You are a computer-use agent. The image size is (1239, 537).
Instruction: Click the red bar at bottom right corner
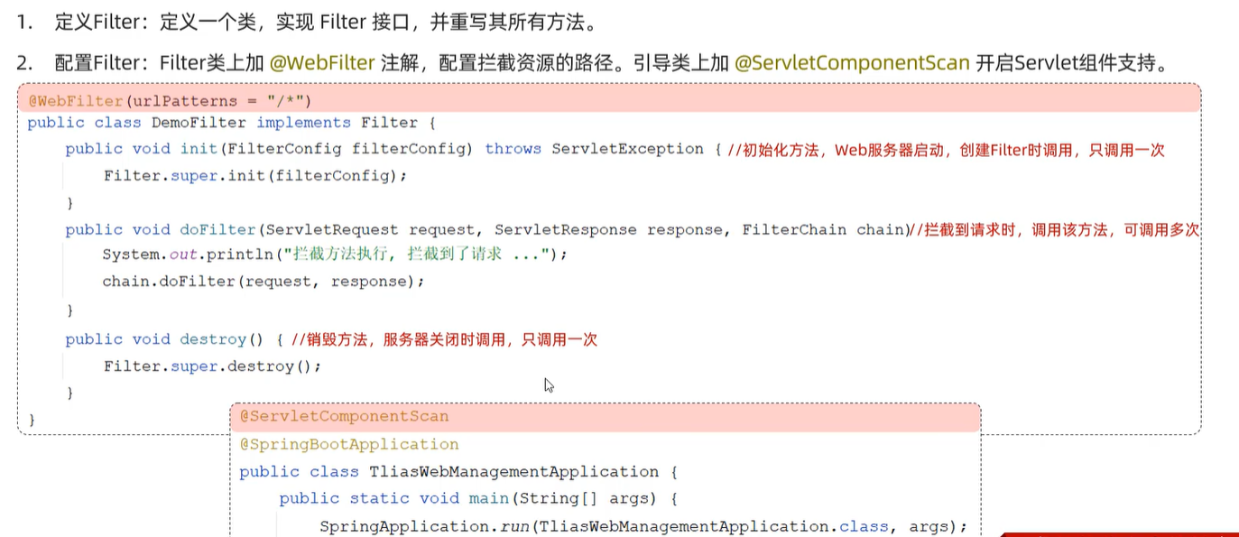pyautogui.click(x=1120, y=533)
